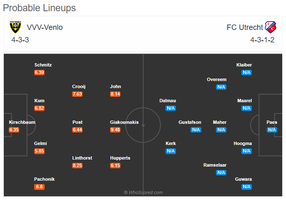The image size is (286, 204).
Task: Open Gustafson's player name
Action: coord(190,122)
